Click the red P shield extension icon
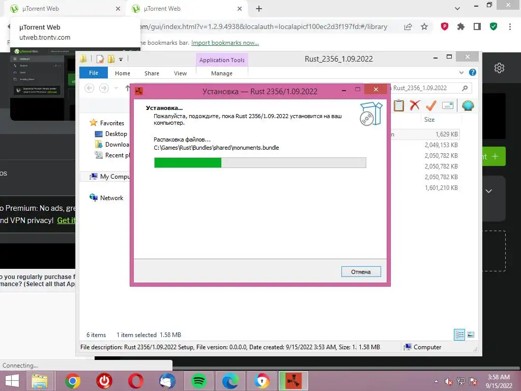 (445, 26)
